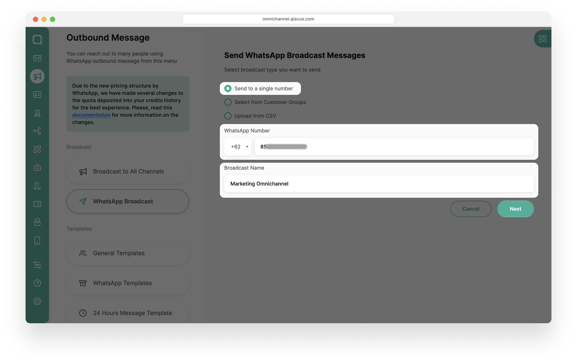Select Send to a single number option
The height and width of the screenshot is (363, 577).
pyautogui.click(x=260, y=89)
